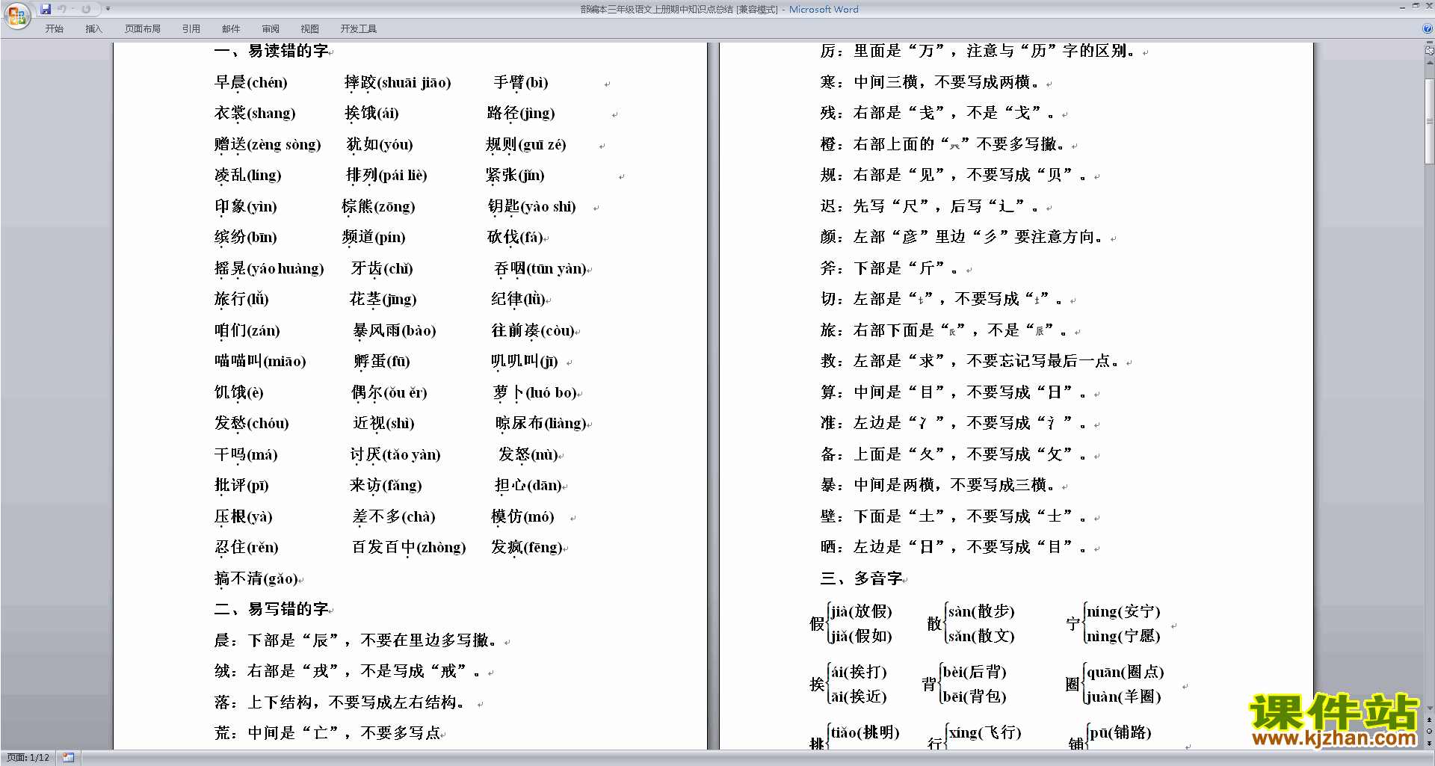Viewport: 1435px width, 766px height.
Task: Click the word 钥匙(yào shi)
Action: [532, 206]
